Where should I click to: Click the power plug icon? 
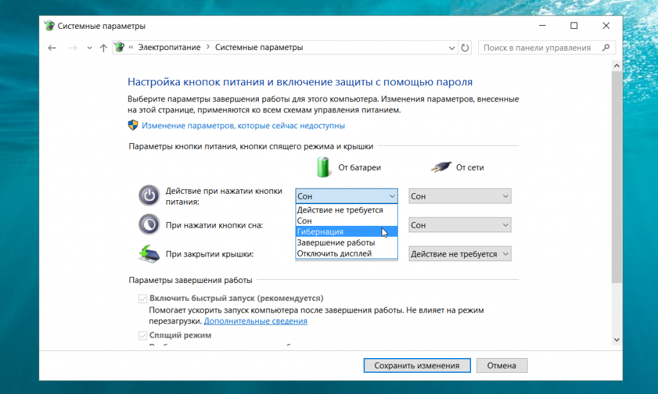441,167
